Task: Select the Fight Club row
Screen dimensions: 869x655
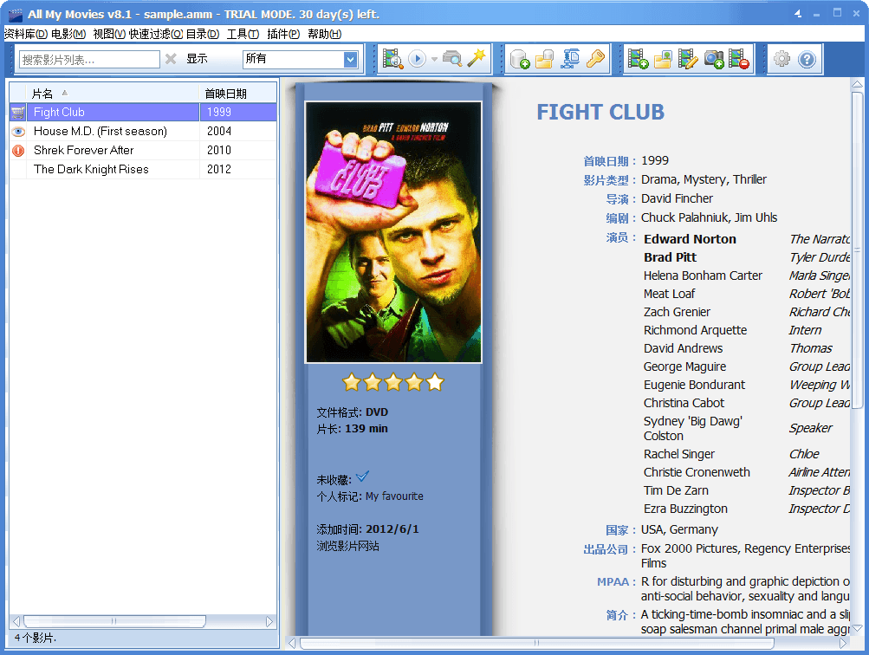Action: 143,112
